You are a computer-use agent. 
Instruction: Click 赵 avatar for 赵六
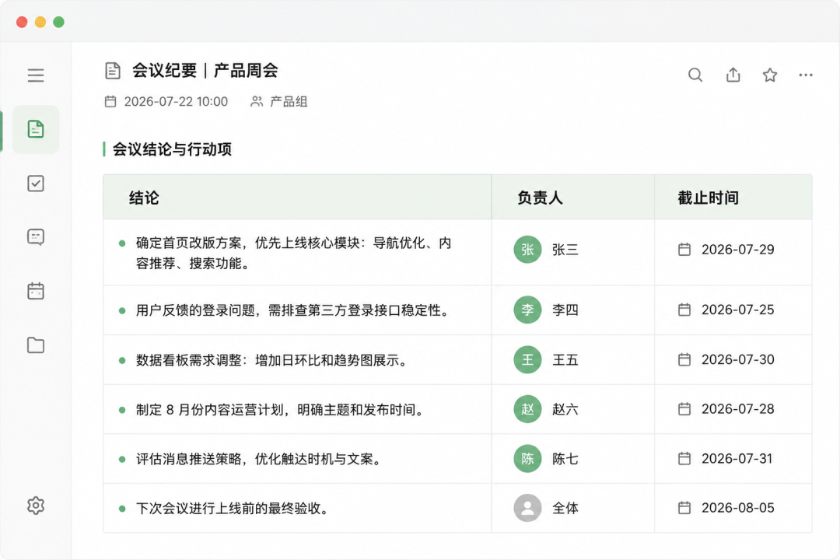pos(527,409)
